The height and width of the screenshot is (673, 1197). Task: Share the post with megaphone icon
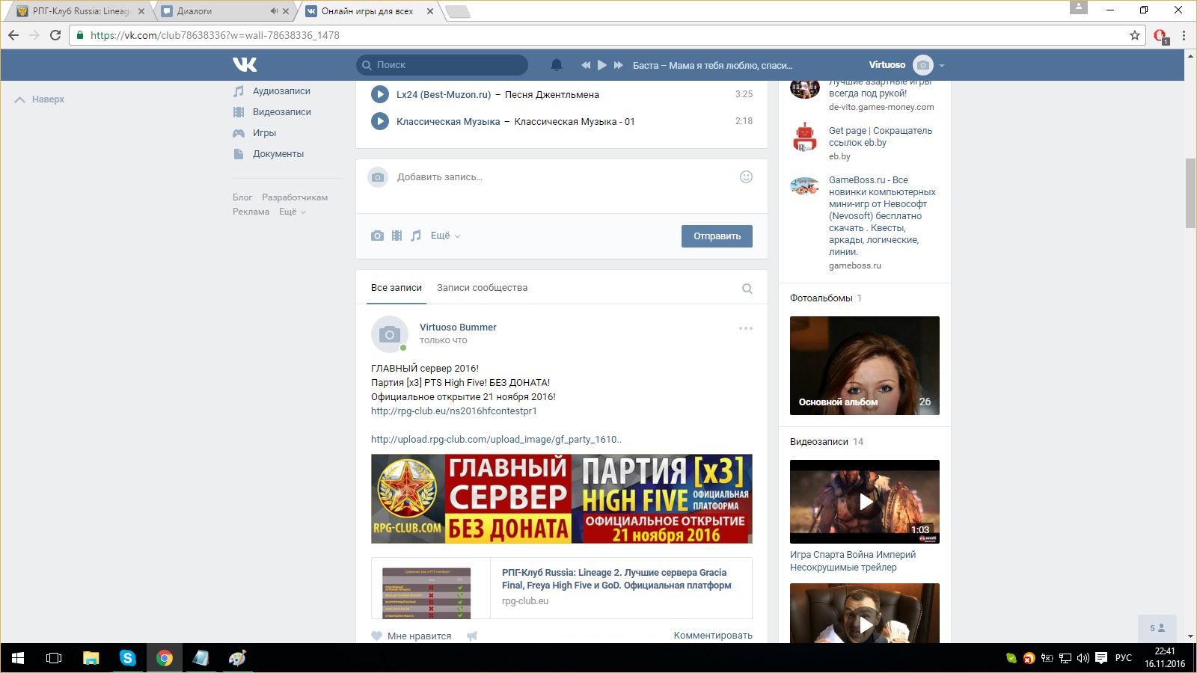click(472, 636)
